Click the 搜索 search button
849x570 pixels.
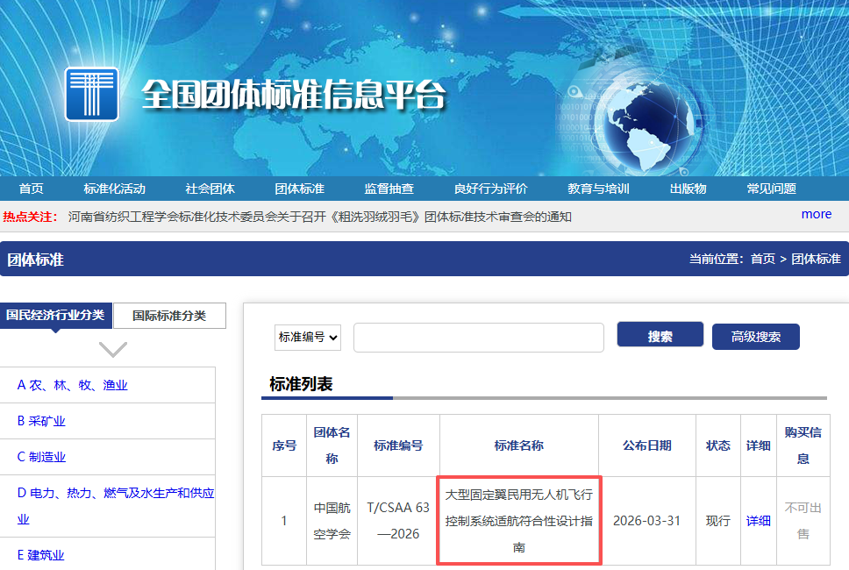click(660, 336)
